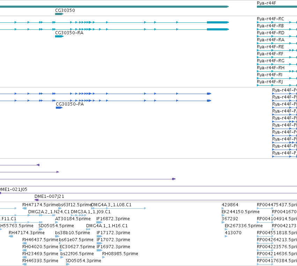This screenshot has height=266, width=297.
Task: Click the AT30184.5prime EST label
Action: click(73, 219)
